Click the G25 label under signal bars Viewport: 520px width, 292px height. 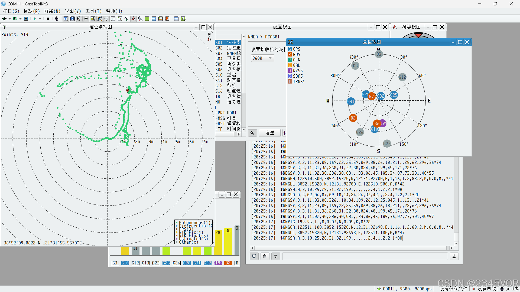pyautogui.click(x=166, y=263)
